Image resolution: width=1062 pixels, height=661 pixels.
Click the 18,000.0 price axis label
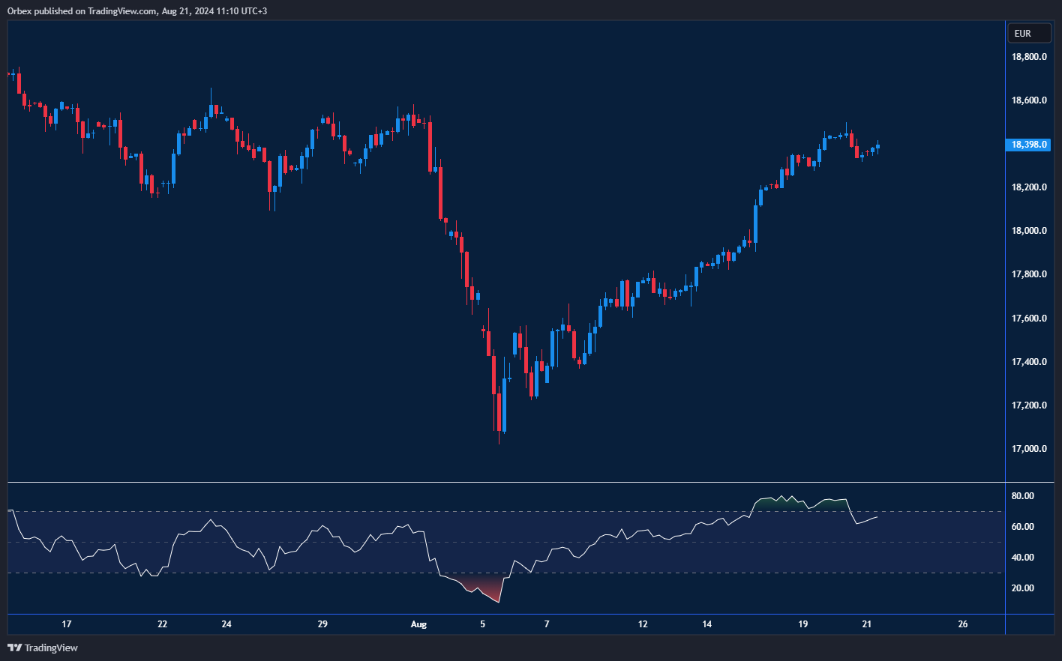(x=1028, y=231)
